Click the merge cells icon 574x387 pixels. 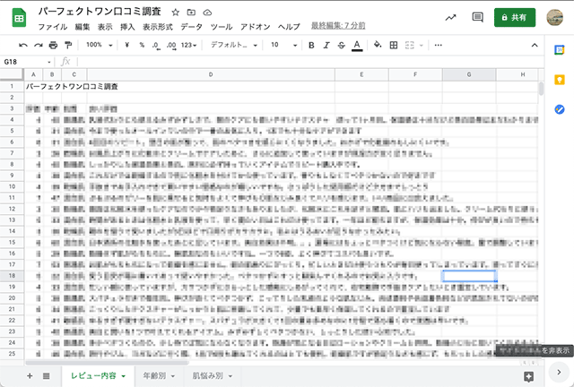pyautogui.click(x=410, y=45)
